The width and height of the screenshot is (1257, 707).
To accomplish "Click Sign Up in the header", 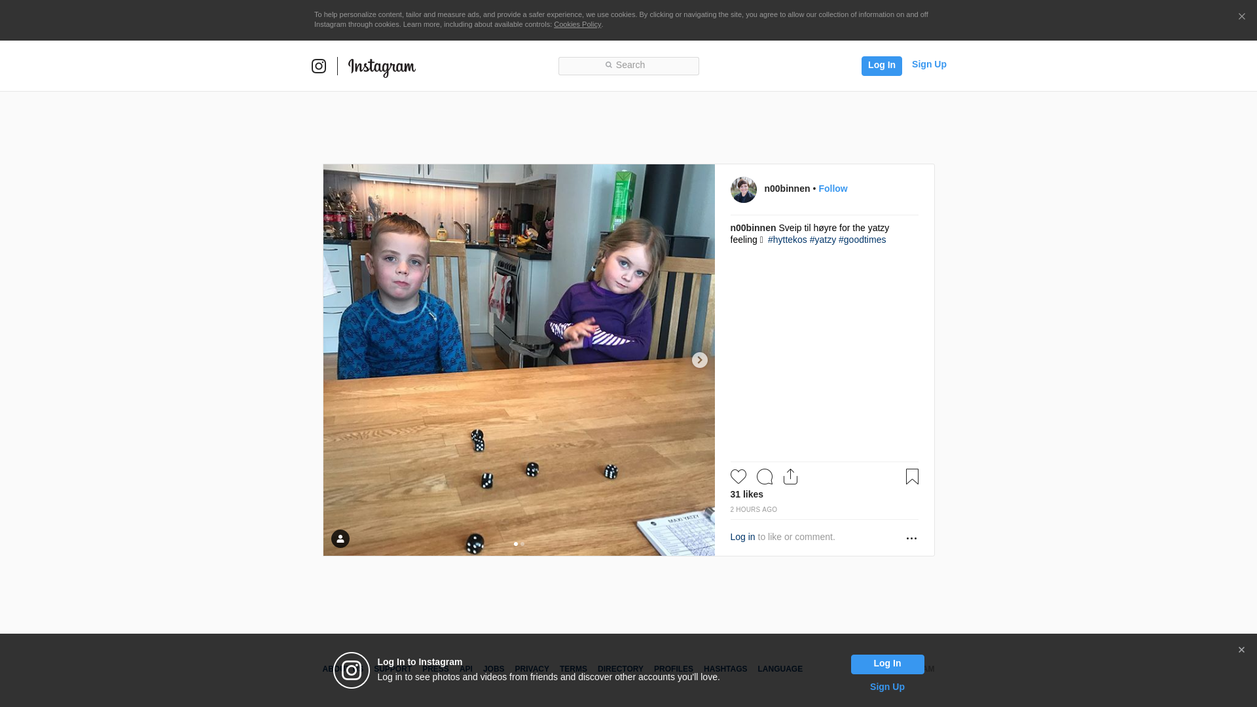I will [928, 64].
